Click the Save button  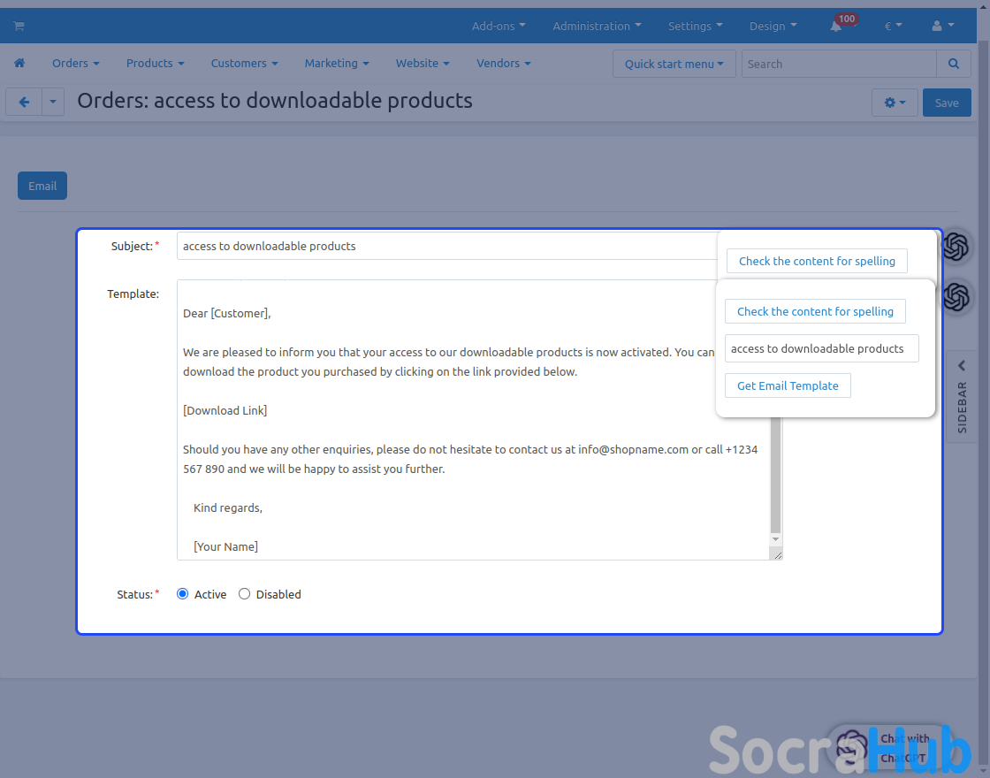[947, 103]
